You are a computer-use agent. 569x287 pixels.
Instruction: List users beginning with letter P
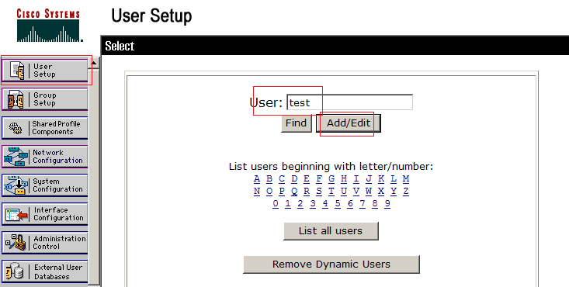click(282, 192)
